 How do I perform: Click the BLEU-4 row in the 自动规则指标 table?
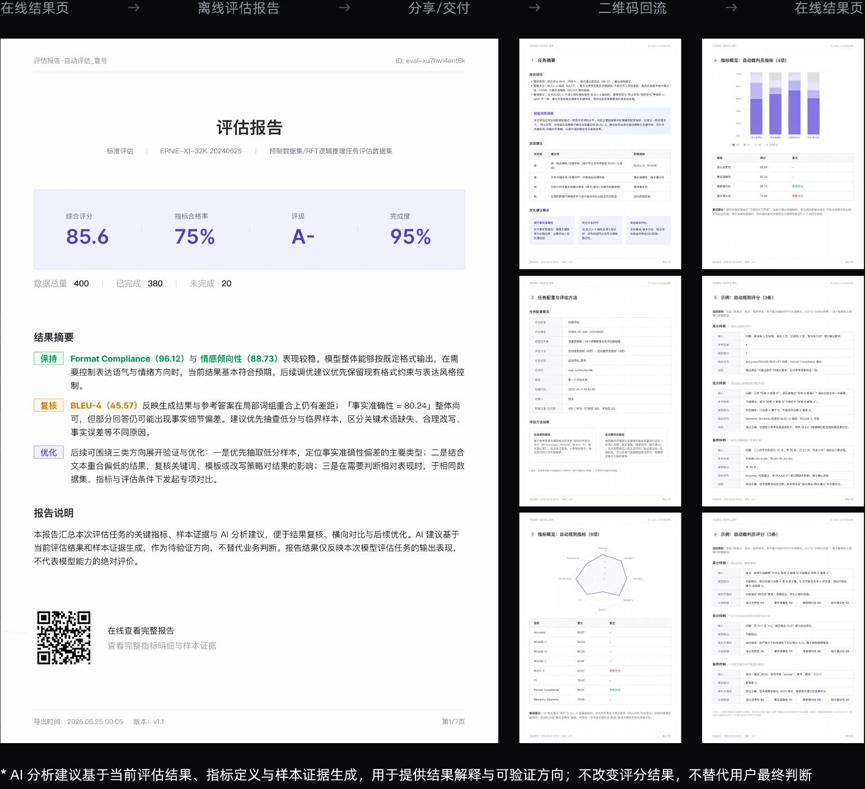(x=600, y=670)
